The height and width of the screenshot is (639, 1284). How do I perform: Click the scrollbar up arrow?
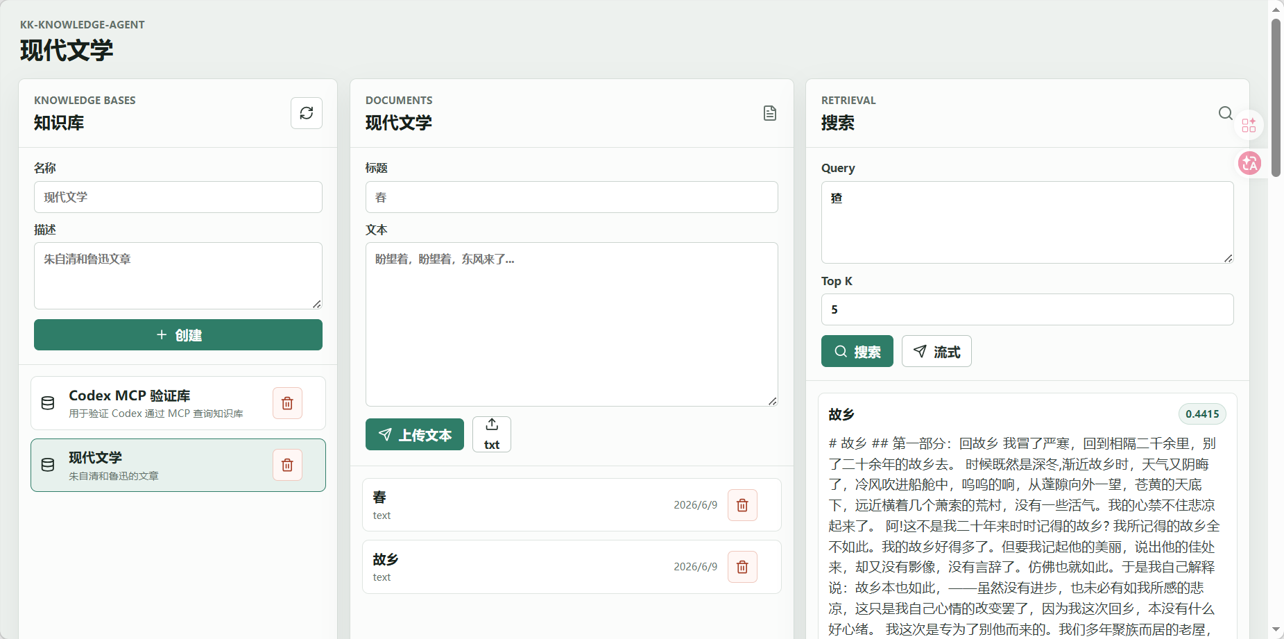click(x=1276, y=8)
